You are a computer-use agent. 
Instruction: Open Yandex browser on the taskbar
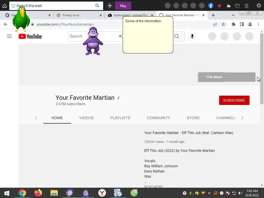102,193
